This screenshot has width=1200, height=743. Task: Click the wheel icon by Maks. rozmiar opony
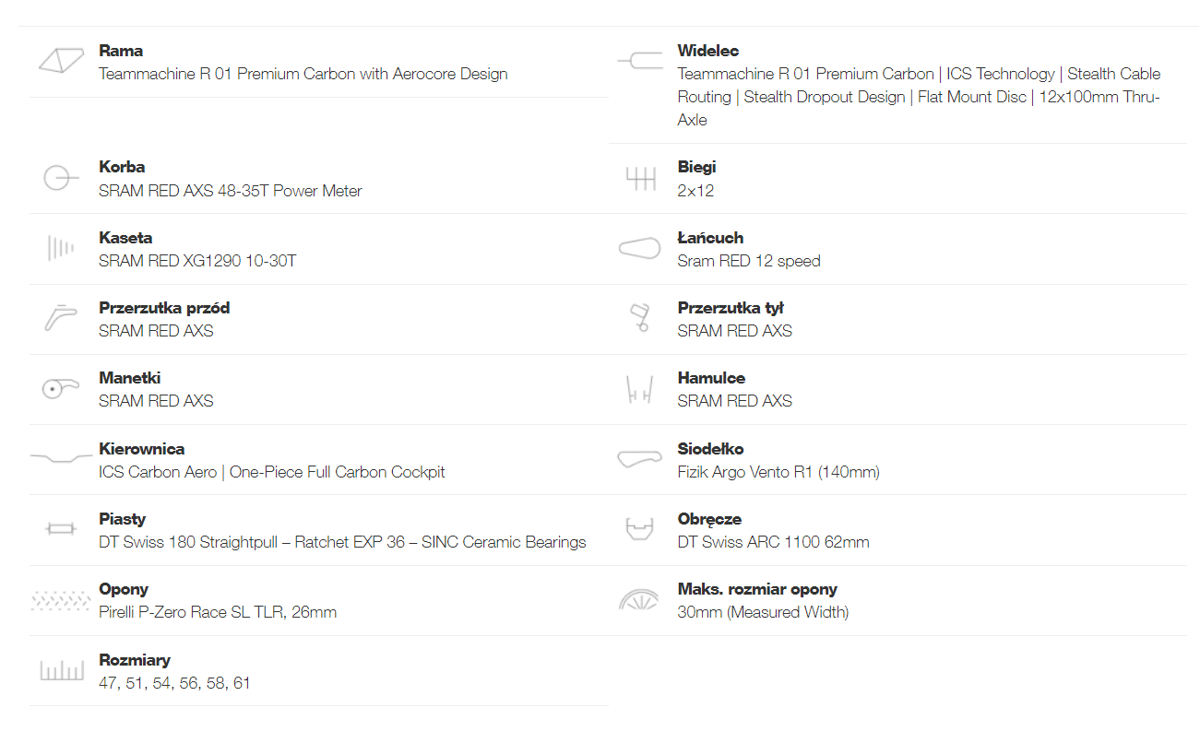point(640,600)
